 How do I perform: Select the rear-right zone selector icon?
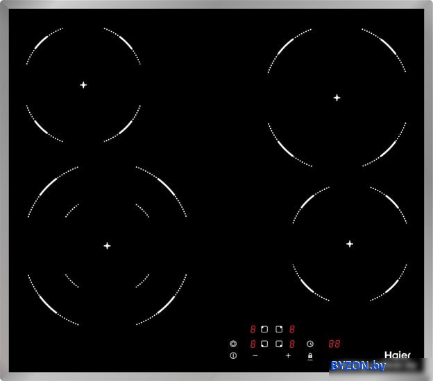coord(279,329)
